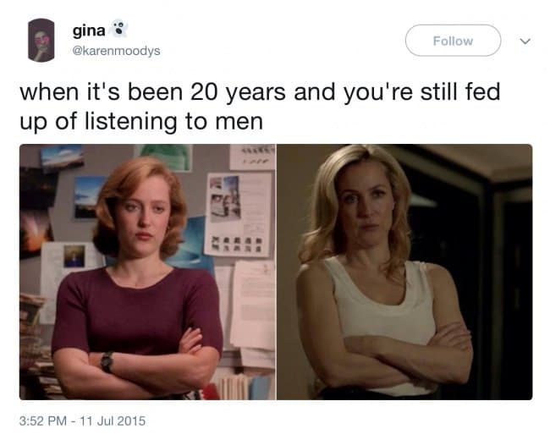Image resolution: width=550 pixels, height=440 pixels.
Task: Click the ghost emoji beside gina
Action: [119, 29]
